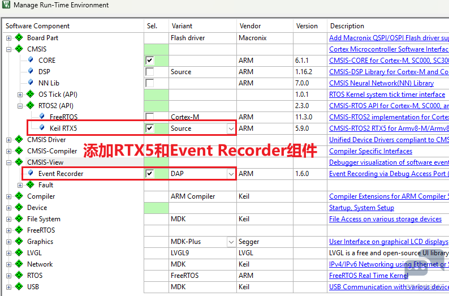Click the LVGL diamond icon
The height and width of the screenshot is (296, 449).
[x=19, y=252]
